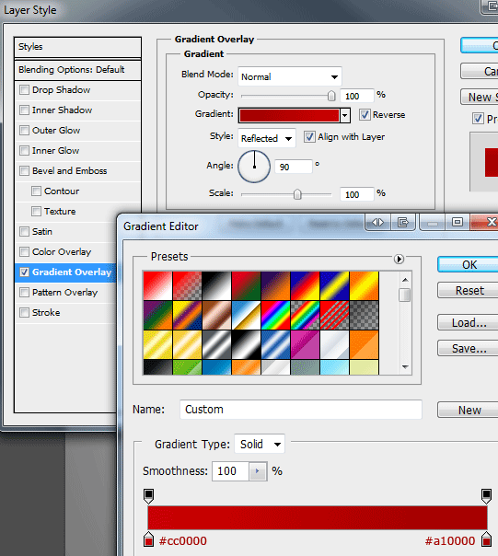The image size is (498, 556).
Task: Select the Pattern Overlay style item
Action: tap(65, 293)
